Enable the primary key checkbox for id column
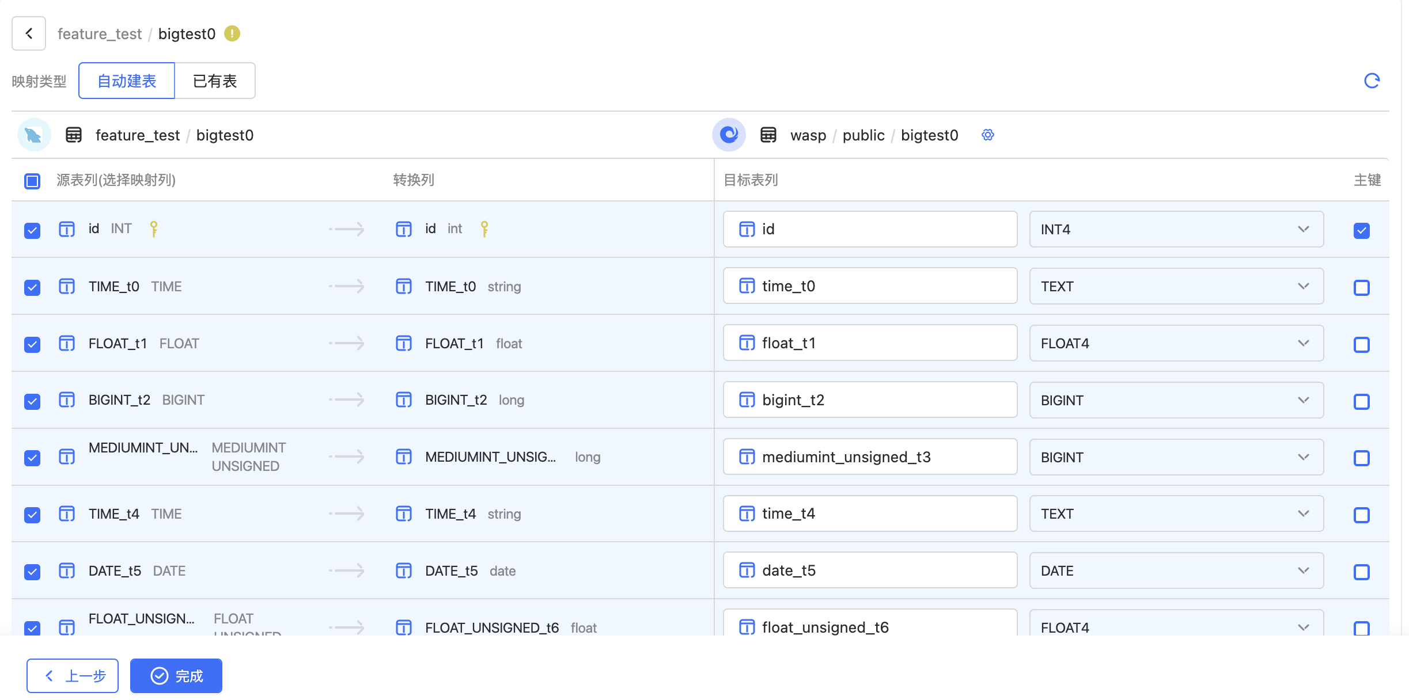This screenshot has height=700, width=1409. pyautogui.click(x=1362, y=230)
